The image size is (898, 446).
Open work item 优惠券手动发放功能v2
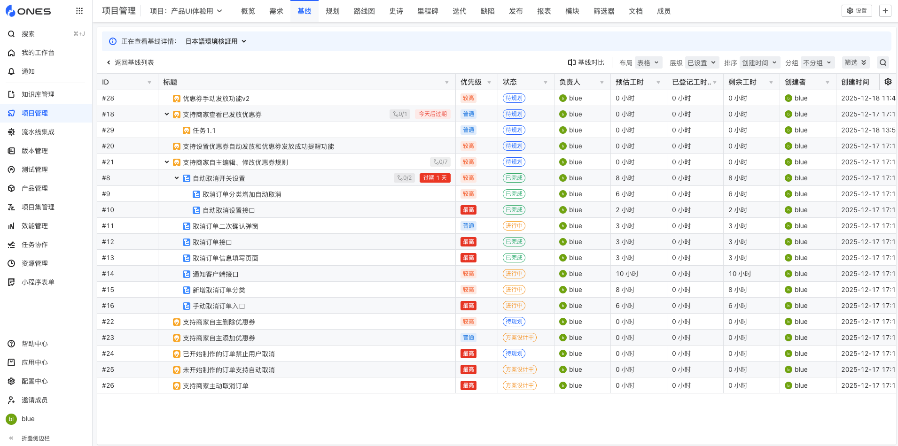216,98
